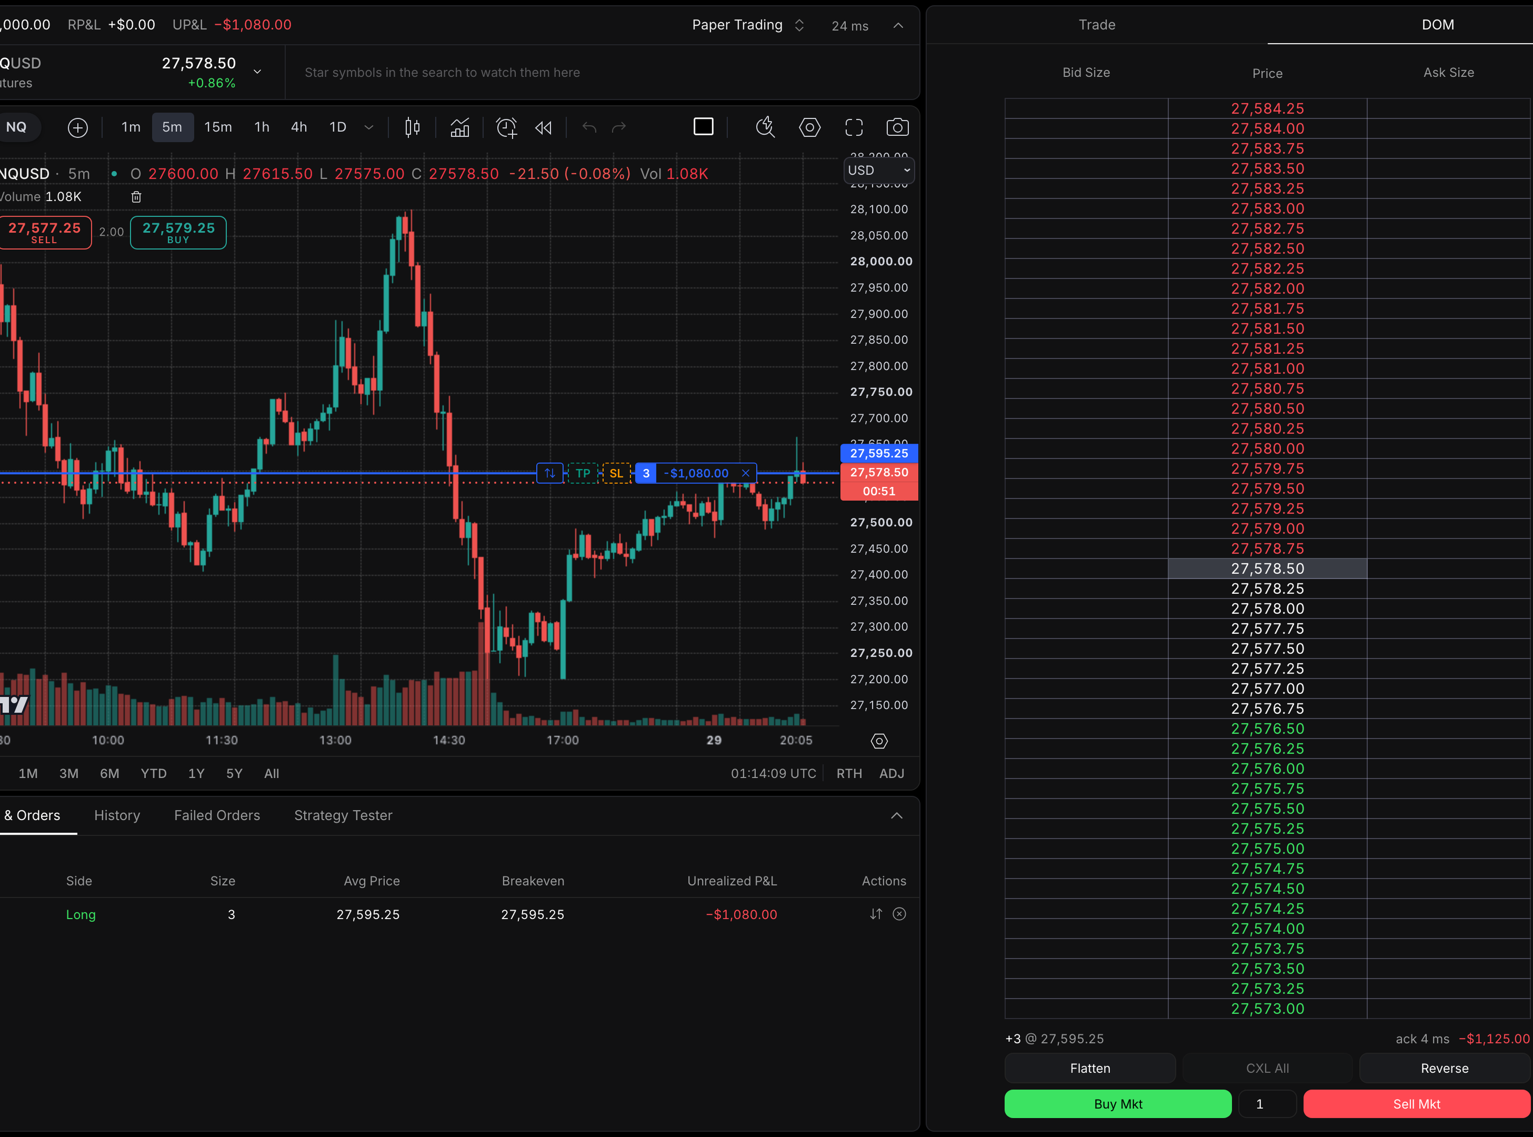
Task: Undo the last chart action
Action: point(589,127)
